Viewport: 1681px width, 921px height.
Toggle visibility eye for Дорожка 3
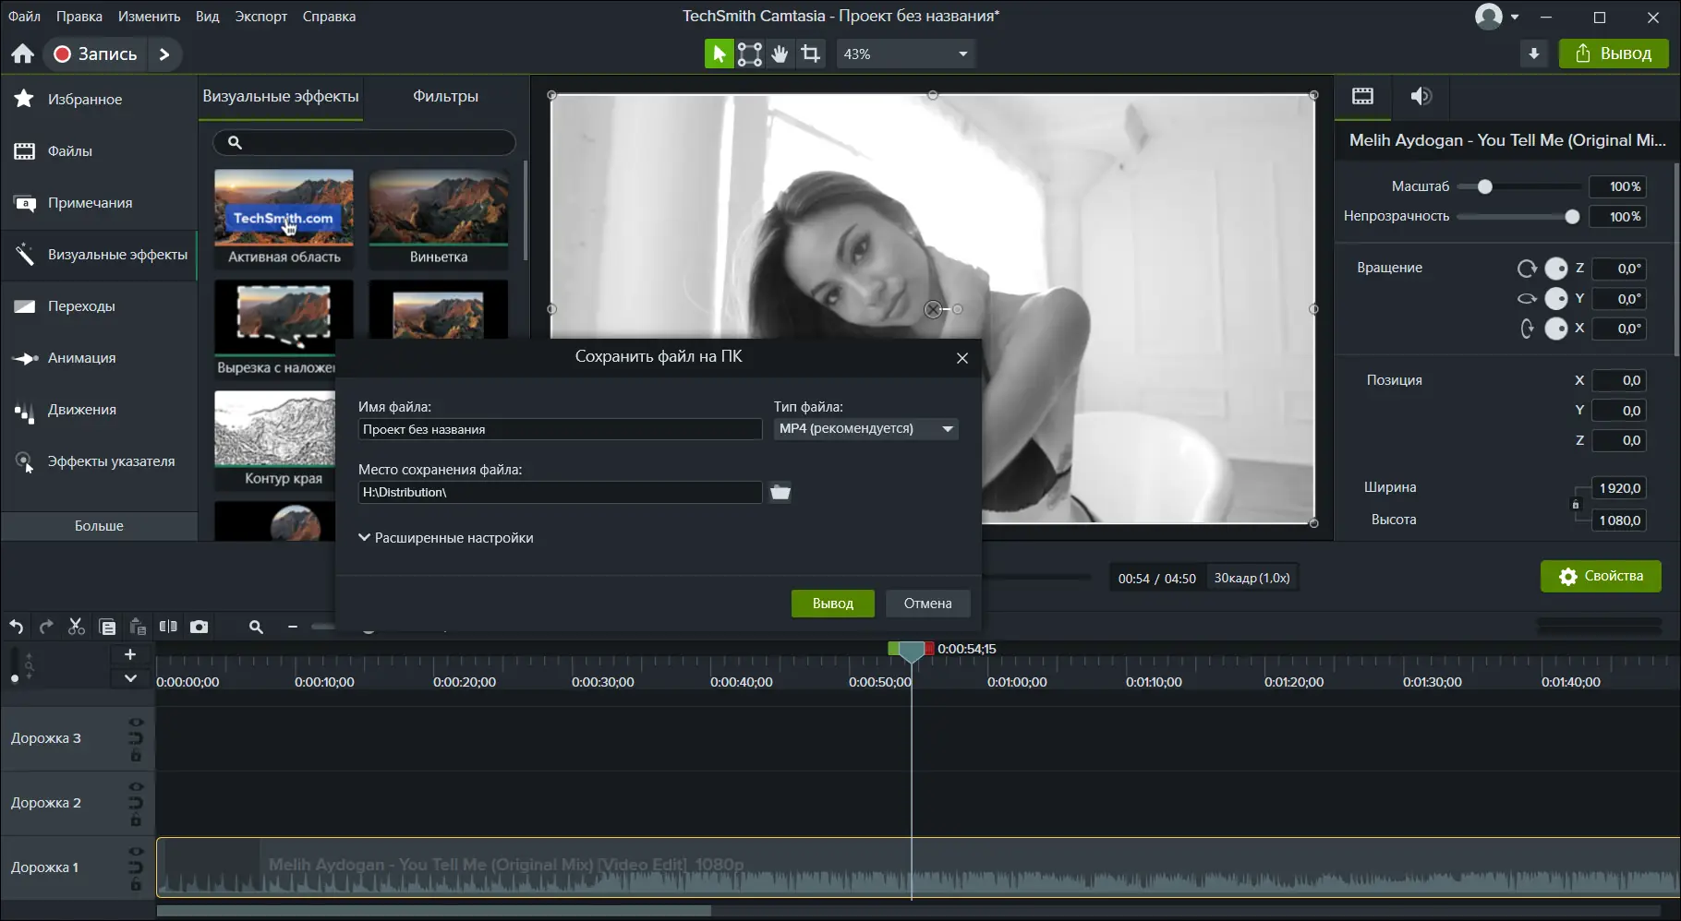coord(136,723)
